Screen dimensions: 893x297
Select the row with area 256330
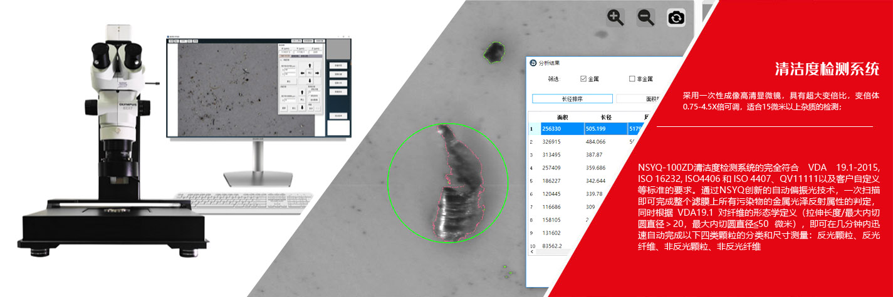coord(561,129)
